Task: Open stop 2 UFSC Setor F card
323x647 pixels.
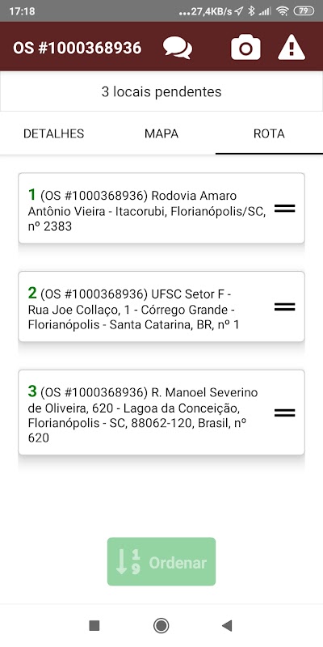Action: click(x=161, y=307)
